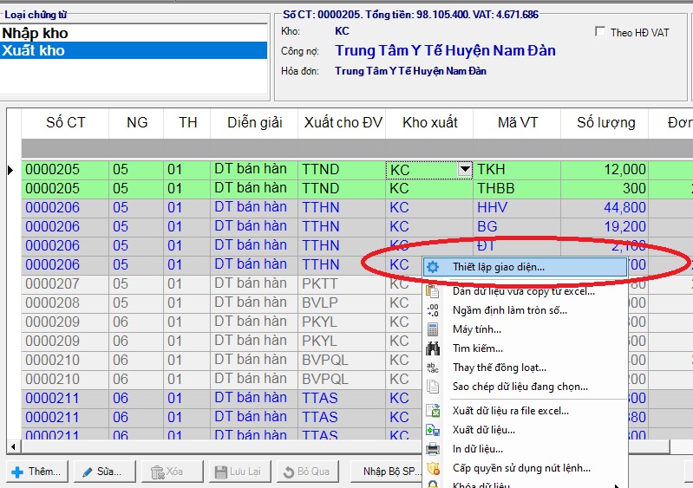Click the Xóa button
The width and height of the screenshot is (693, 488).
[173, 472]
